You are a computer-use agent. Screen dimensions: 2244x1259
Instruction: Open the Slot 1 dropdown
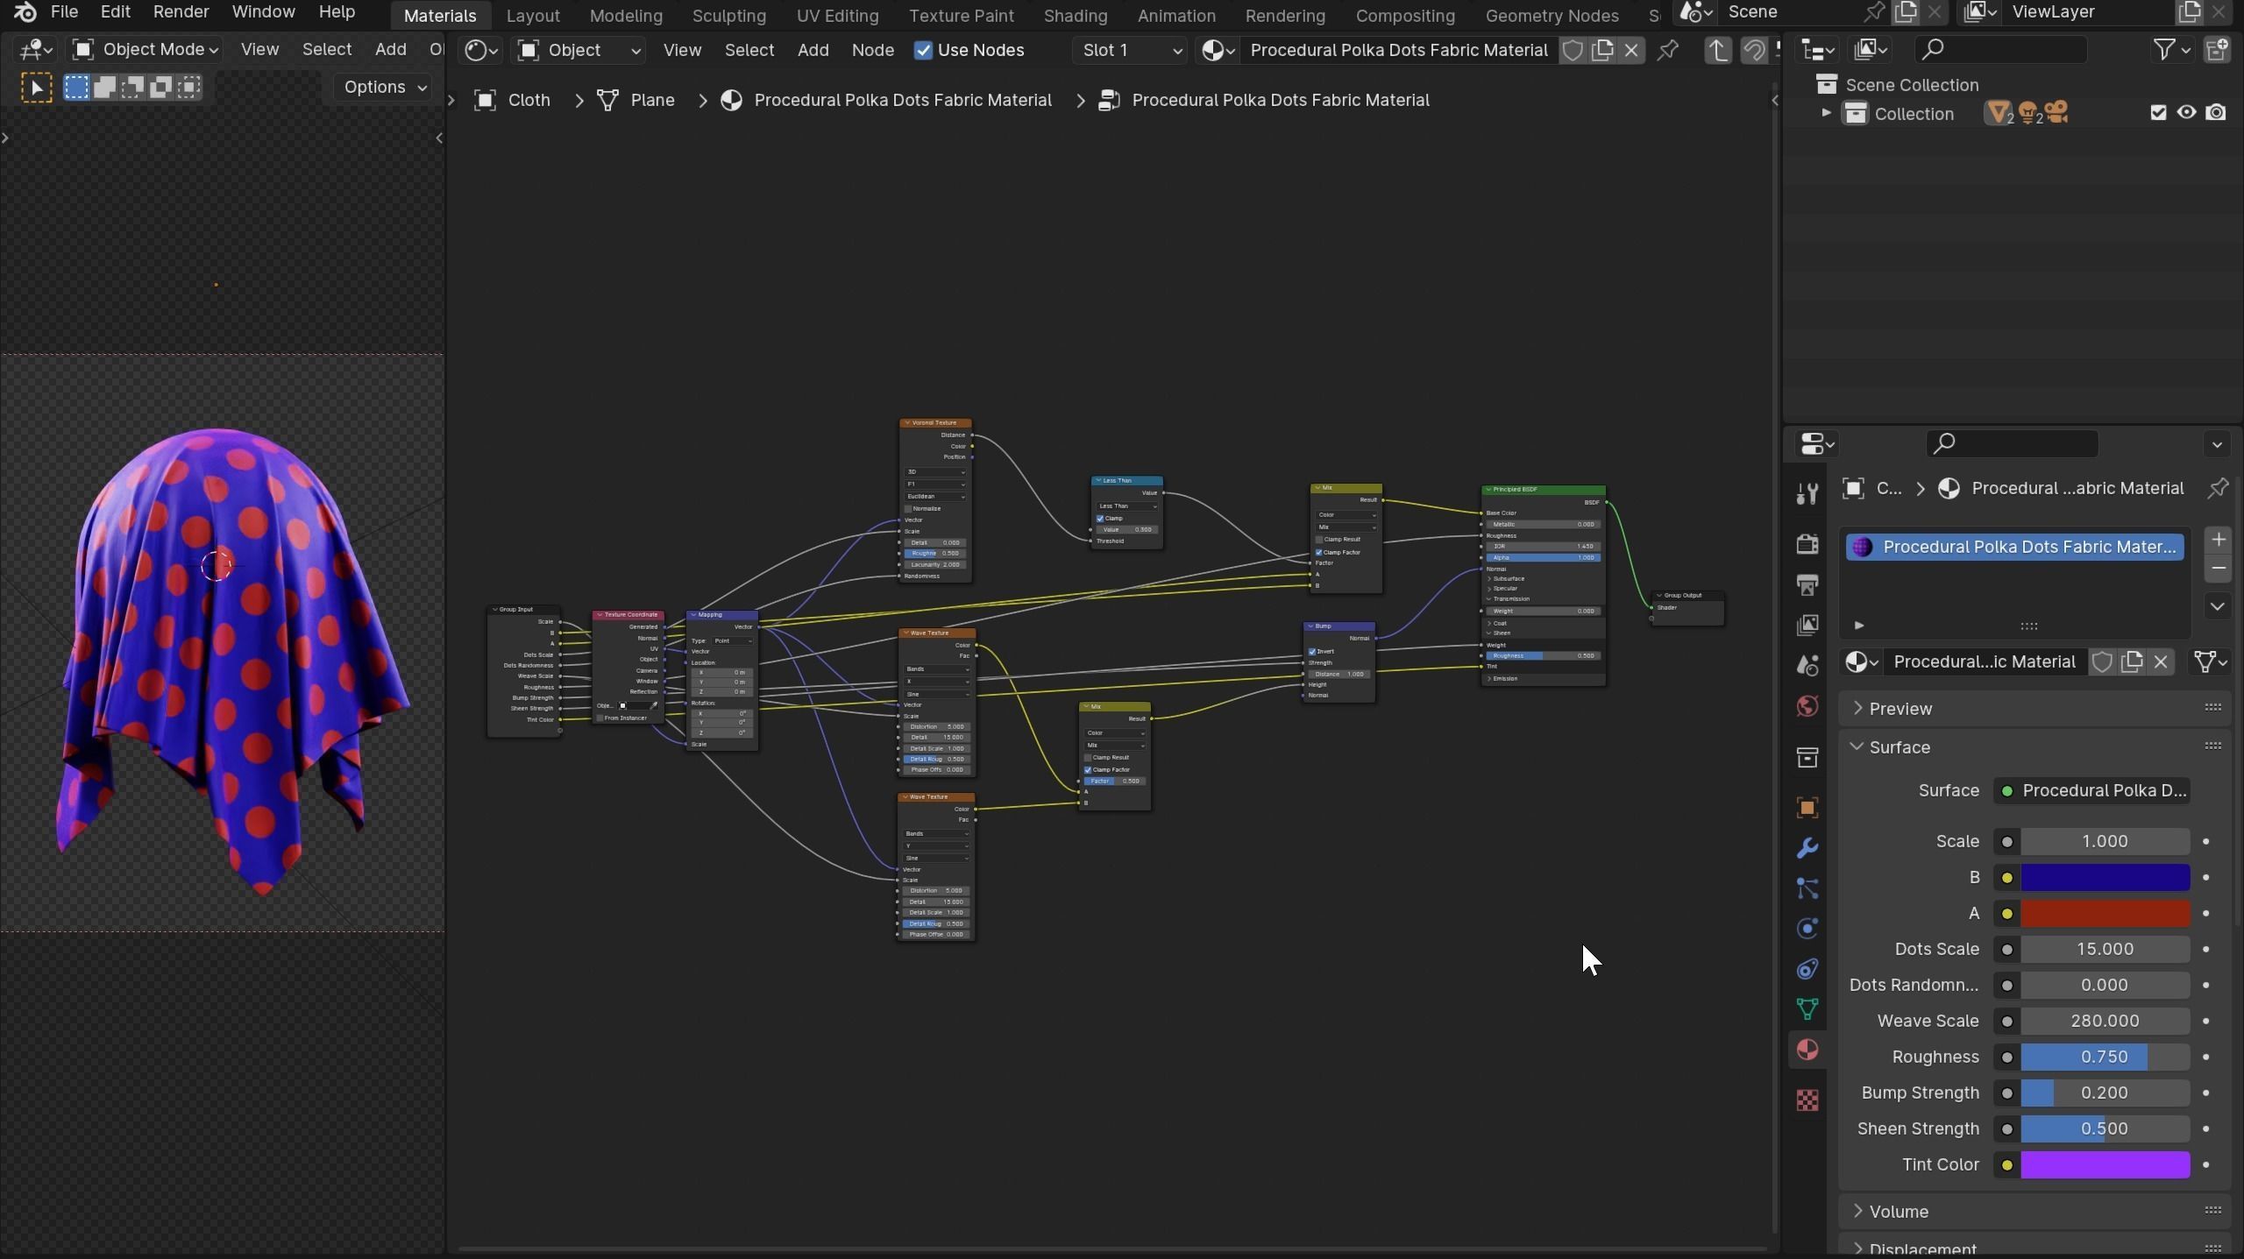coord(1131,50)
